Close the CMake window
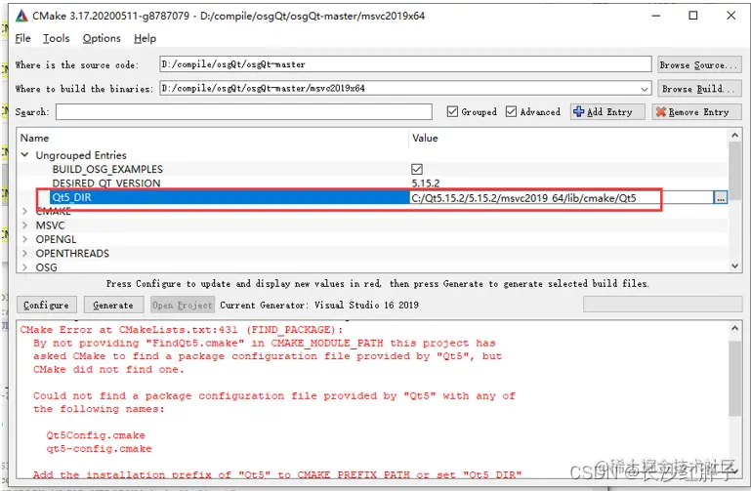The image size is (751, 491). (x=730, y=16)
